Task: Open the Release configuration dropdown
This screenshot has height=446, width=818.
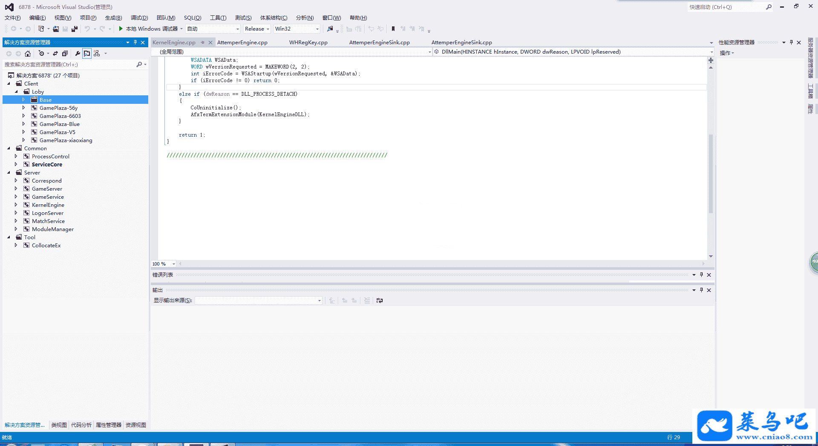Action: pyautogui.click(x=257, y=29)
